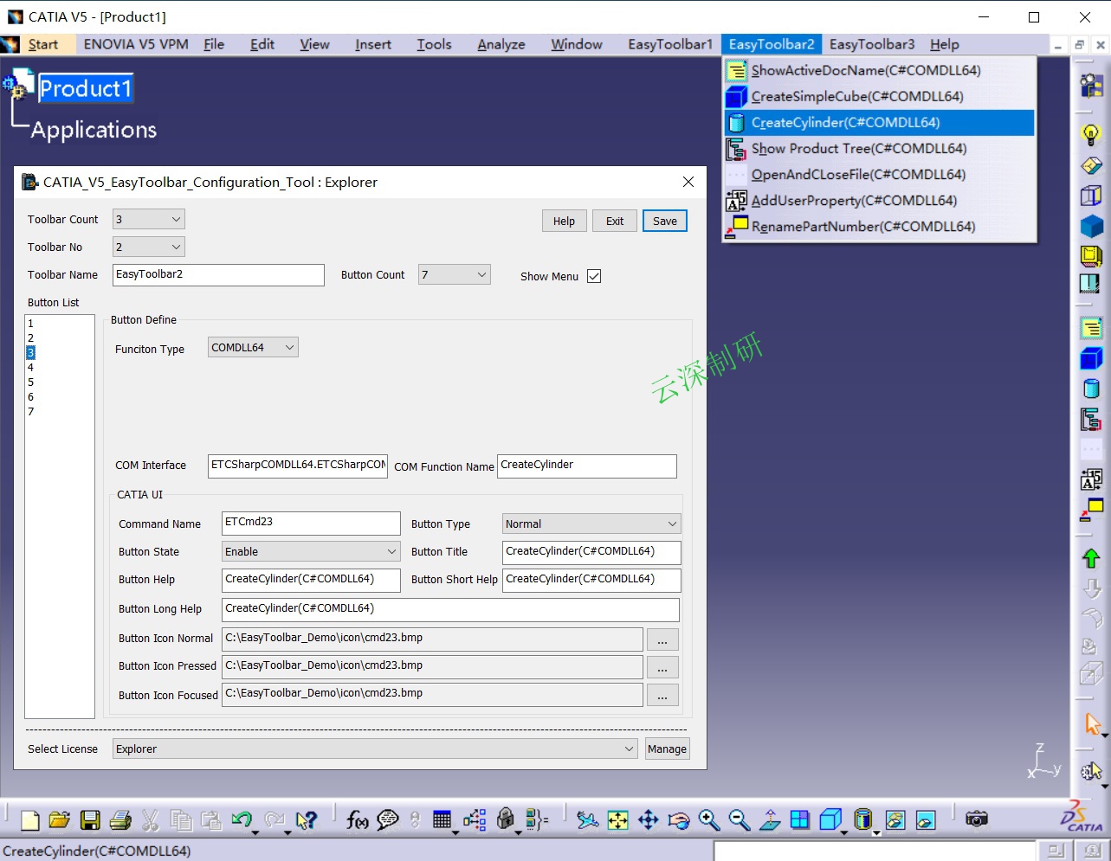Viewport: 1111px width, 861px height.
Task: Click the Save button in configuration dialog
Action: coord(665,222)
